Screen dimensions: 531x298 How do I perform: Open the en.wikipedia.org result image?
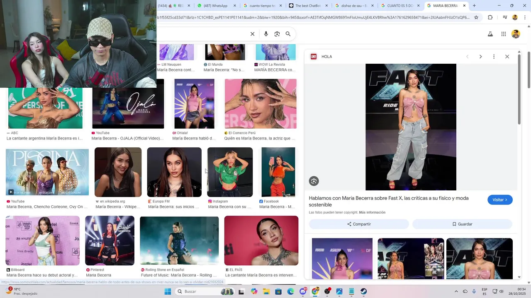(x=118, y=172)
